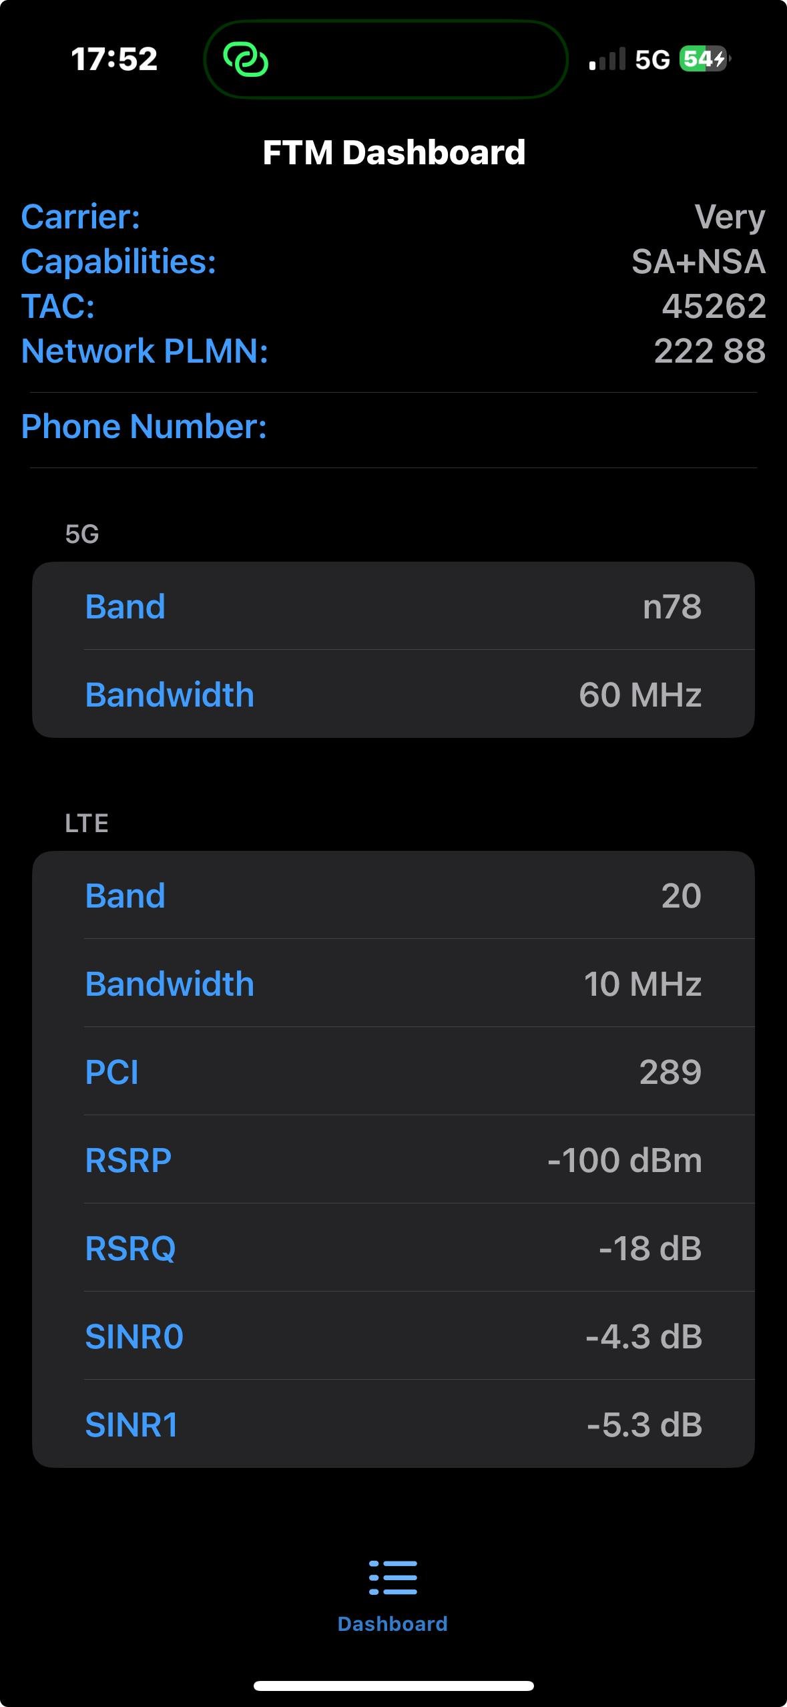Screen dimensions: 787x1707
Task: Tap the clock showing 17:52
Action: pos(114,59)
